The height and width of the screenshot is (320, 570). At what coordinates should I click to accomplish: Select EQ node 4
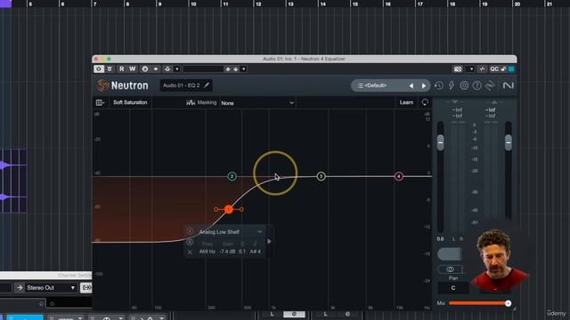point(399,176)
